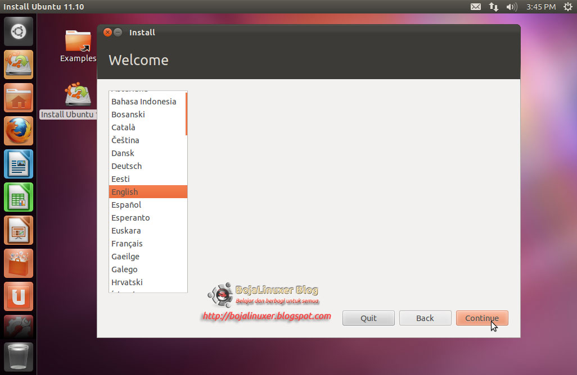Select Català in the language list
Screen dimensions: 577x375
click(x=147, y=127)
